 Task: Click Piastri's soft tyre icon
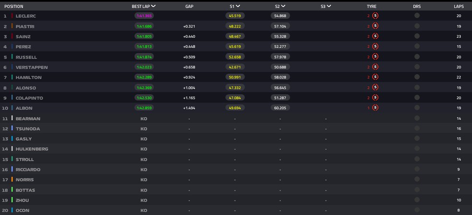point(376,26)
